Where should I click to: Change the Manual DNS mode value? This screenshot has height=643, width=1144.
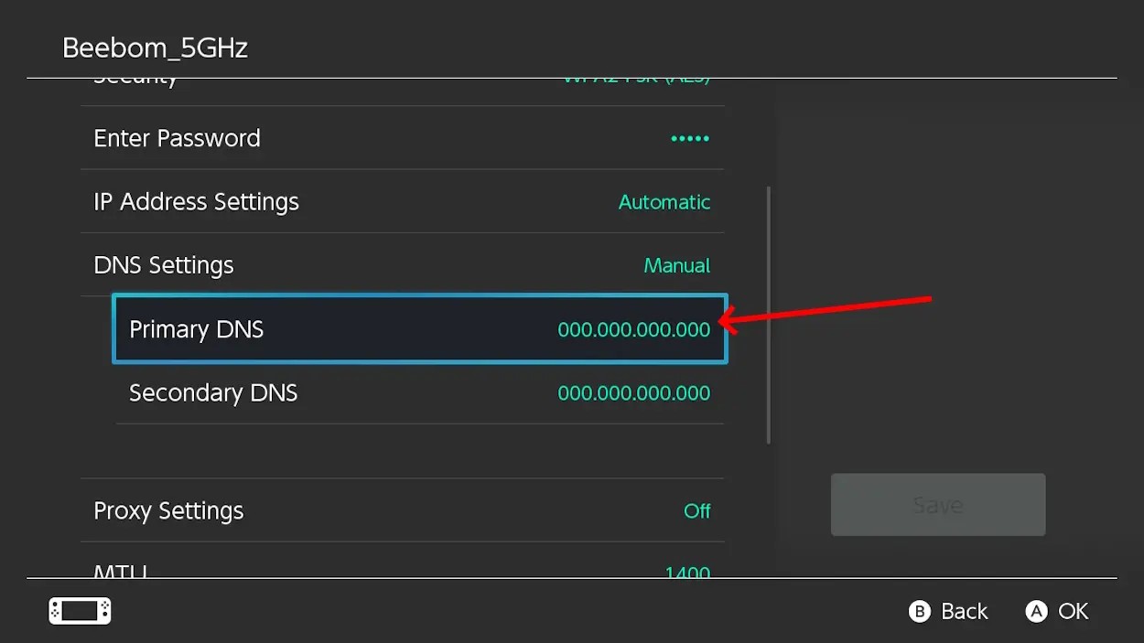tap(676, 266)
